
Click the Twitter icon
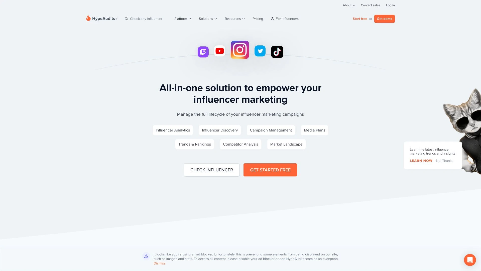tap(260, 51)
